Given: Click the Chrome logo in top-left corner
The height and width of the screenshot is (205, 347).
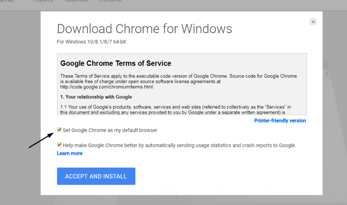Looking at the screenshot, I should pyautogui.click(x=7, y=1).
